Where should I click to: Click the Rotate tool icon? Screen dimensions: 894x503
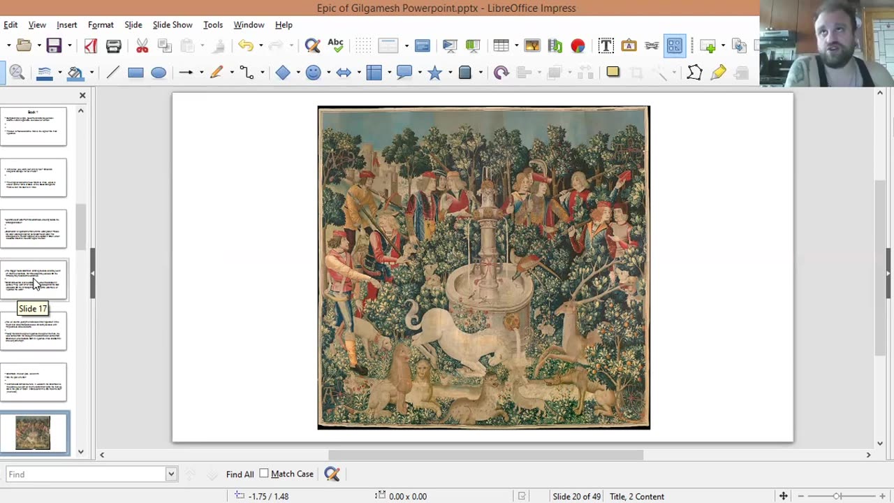point(501,73)
